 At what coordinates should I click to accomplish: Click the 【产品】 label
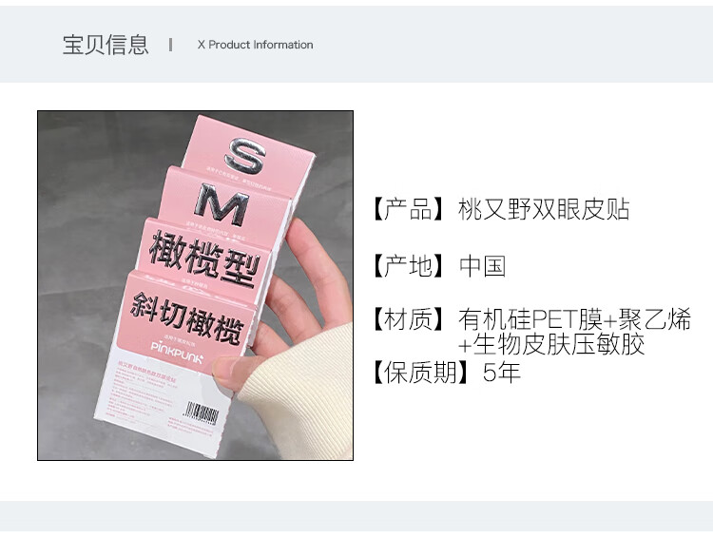click(408, 209)
